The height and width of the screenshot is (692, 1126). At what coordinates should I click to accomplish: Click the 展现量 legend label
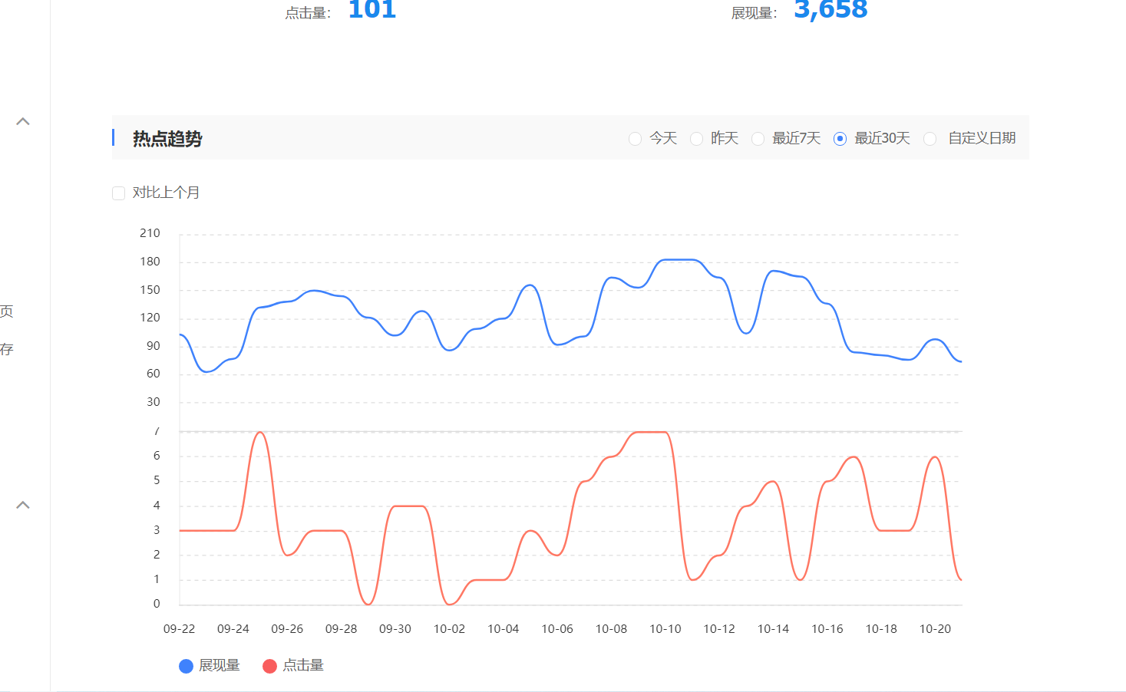[220, 666]
